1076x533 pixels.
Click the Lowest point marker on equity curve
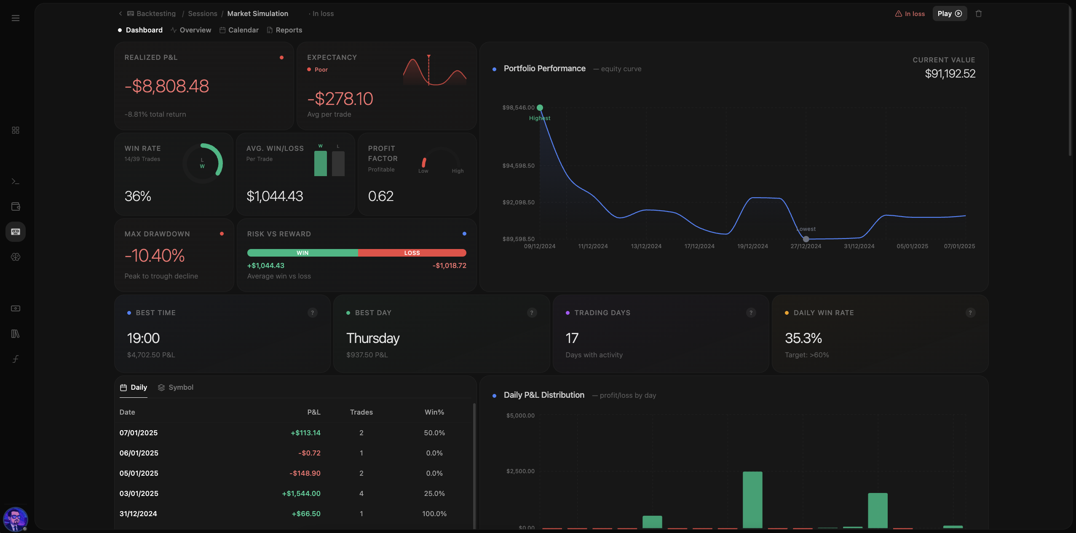pyautogui.click(x=806, y=239)
